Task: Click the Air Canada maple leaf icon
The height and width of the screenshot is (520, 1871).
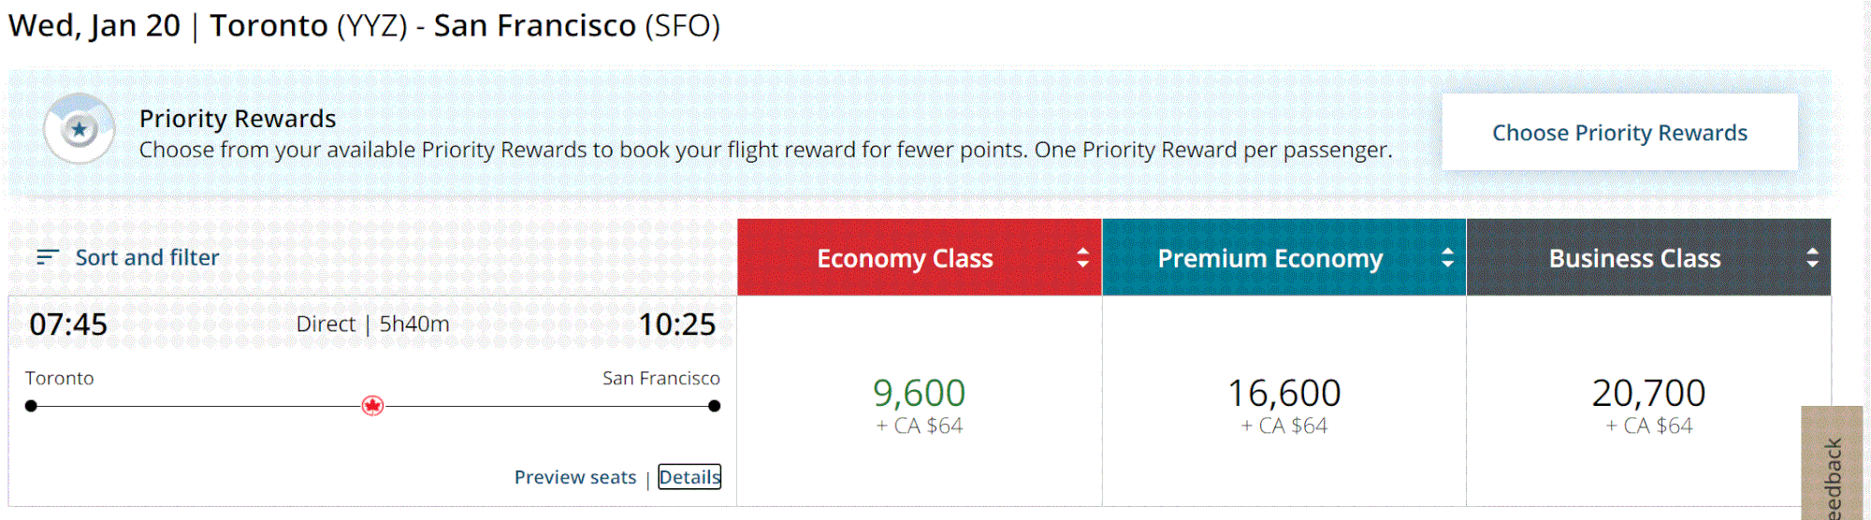Action: click(372, 406)
